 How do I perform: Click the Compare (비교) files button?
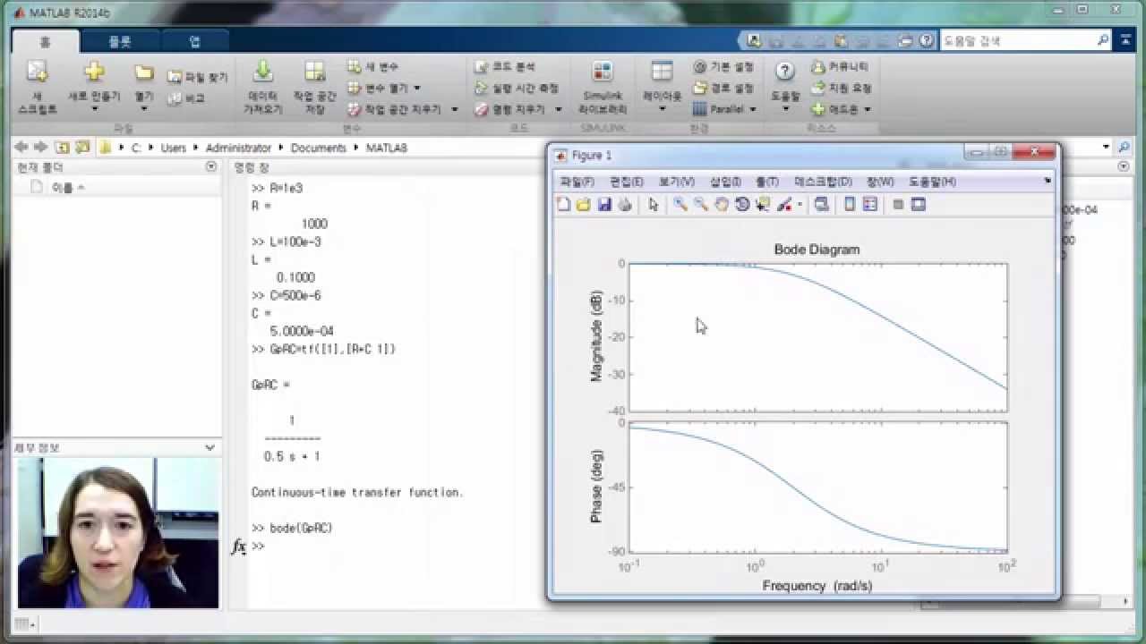[187, 98]
